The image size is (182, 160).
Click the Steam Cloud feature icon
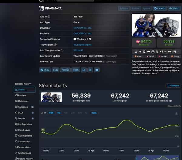click(x=149, y=51)
